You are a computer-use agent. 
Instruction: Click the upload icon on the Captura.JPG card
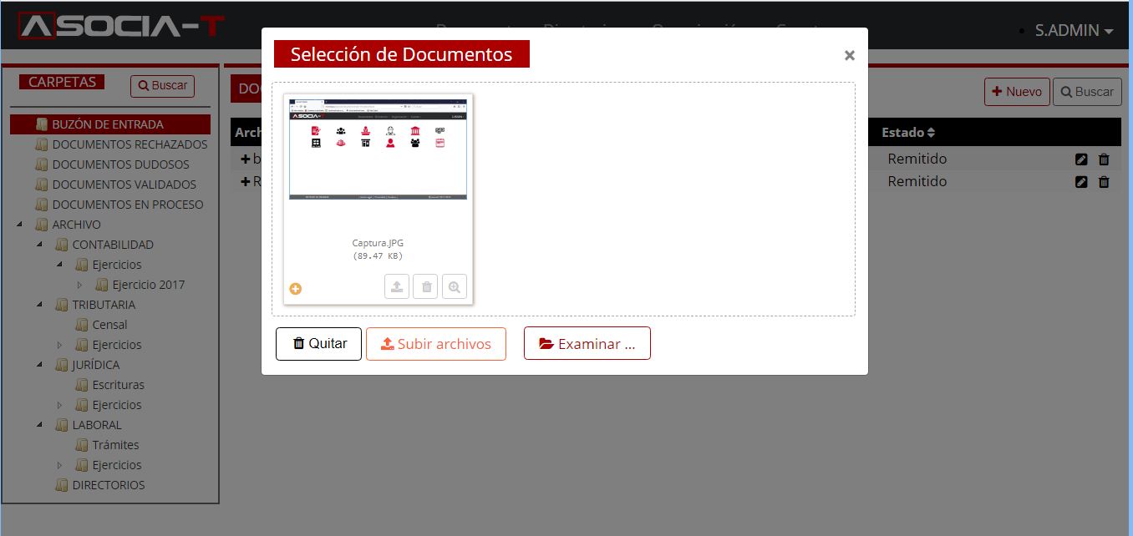397,287
